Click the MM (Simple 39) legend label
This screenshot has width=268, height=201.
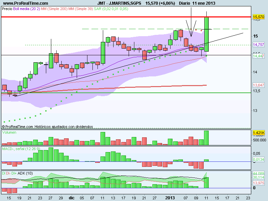coord(81,9)
